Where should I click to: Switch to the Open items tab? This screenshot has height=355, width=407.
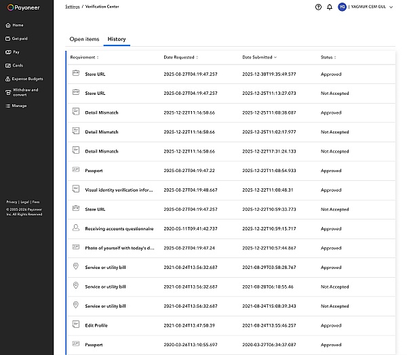tap(84, 39)
